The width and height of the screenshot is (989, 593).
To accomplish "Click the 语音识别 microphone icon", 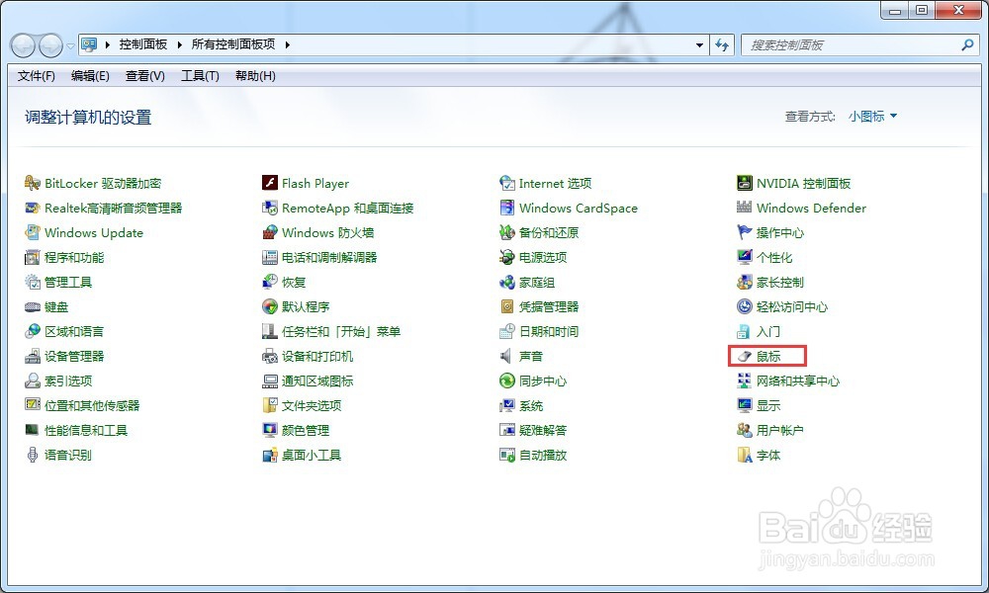I will (x=33, y=455).
